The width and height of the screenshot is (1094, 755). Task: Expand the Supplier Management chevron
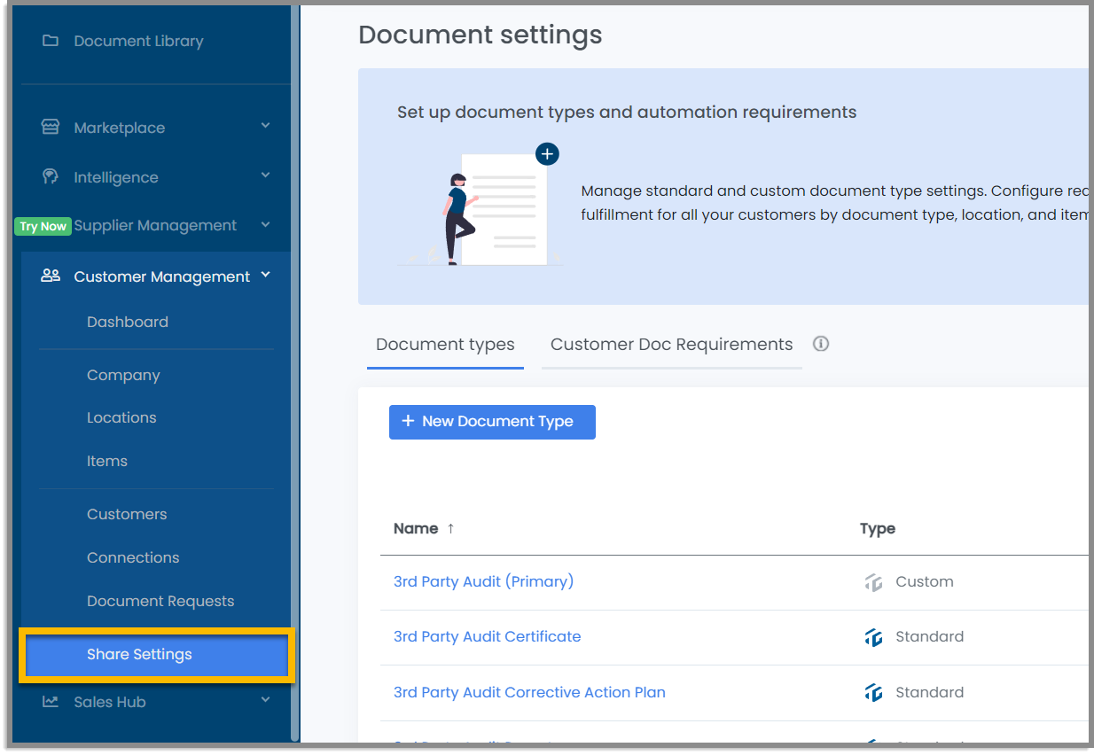(265, 224)
